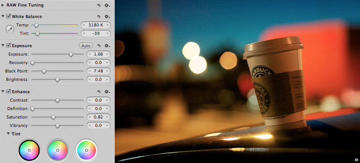This screenshot has height=163, width=360.
Task: Open RAW Fine Tuning gear action menu
Action: point(107,5)
